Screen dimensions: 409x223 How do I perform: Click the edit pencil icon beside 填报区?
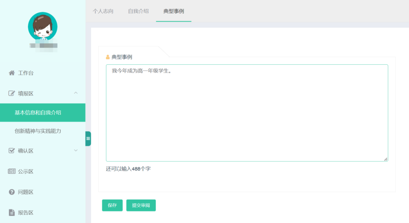click(12, 93)
